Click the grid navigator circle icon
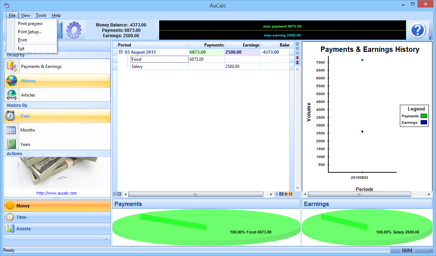This screenshot has height=256, width=436. [297, 53]
